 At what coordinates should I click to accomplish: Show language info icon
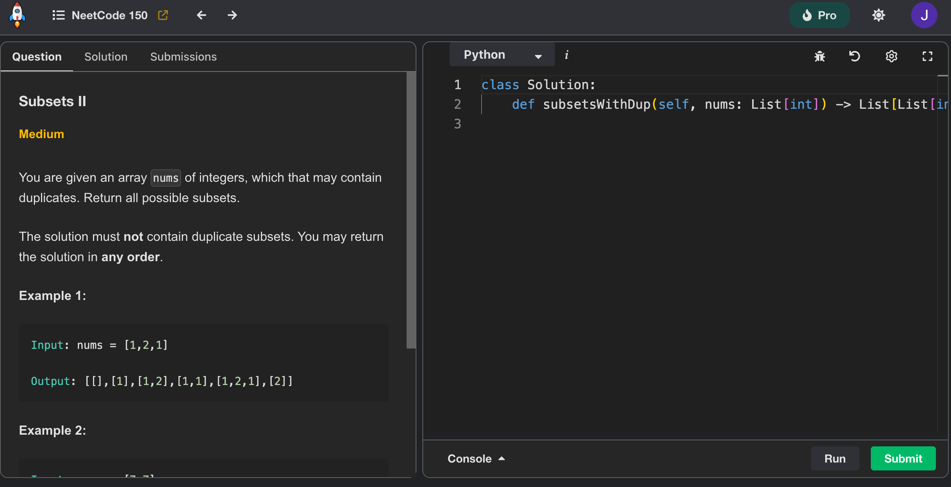(567, 55)
